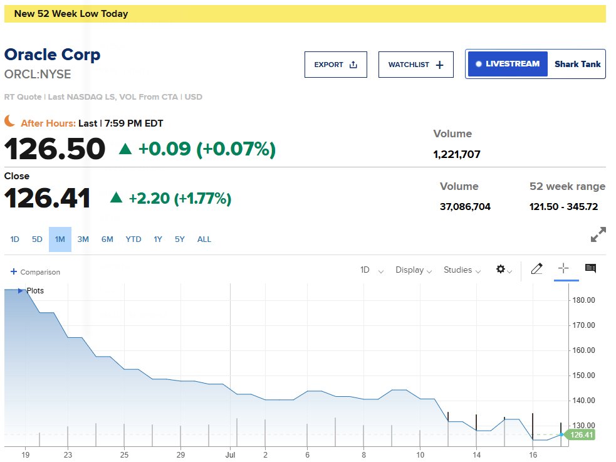Viewport: 616px width, 462px height.
Task: Click the Export button
Action: click(335, 65)
